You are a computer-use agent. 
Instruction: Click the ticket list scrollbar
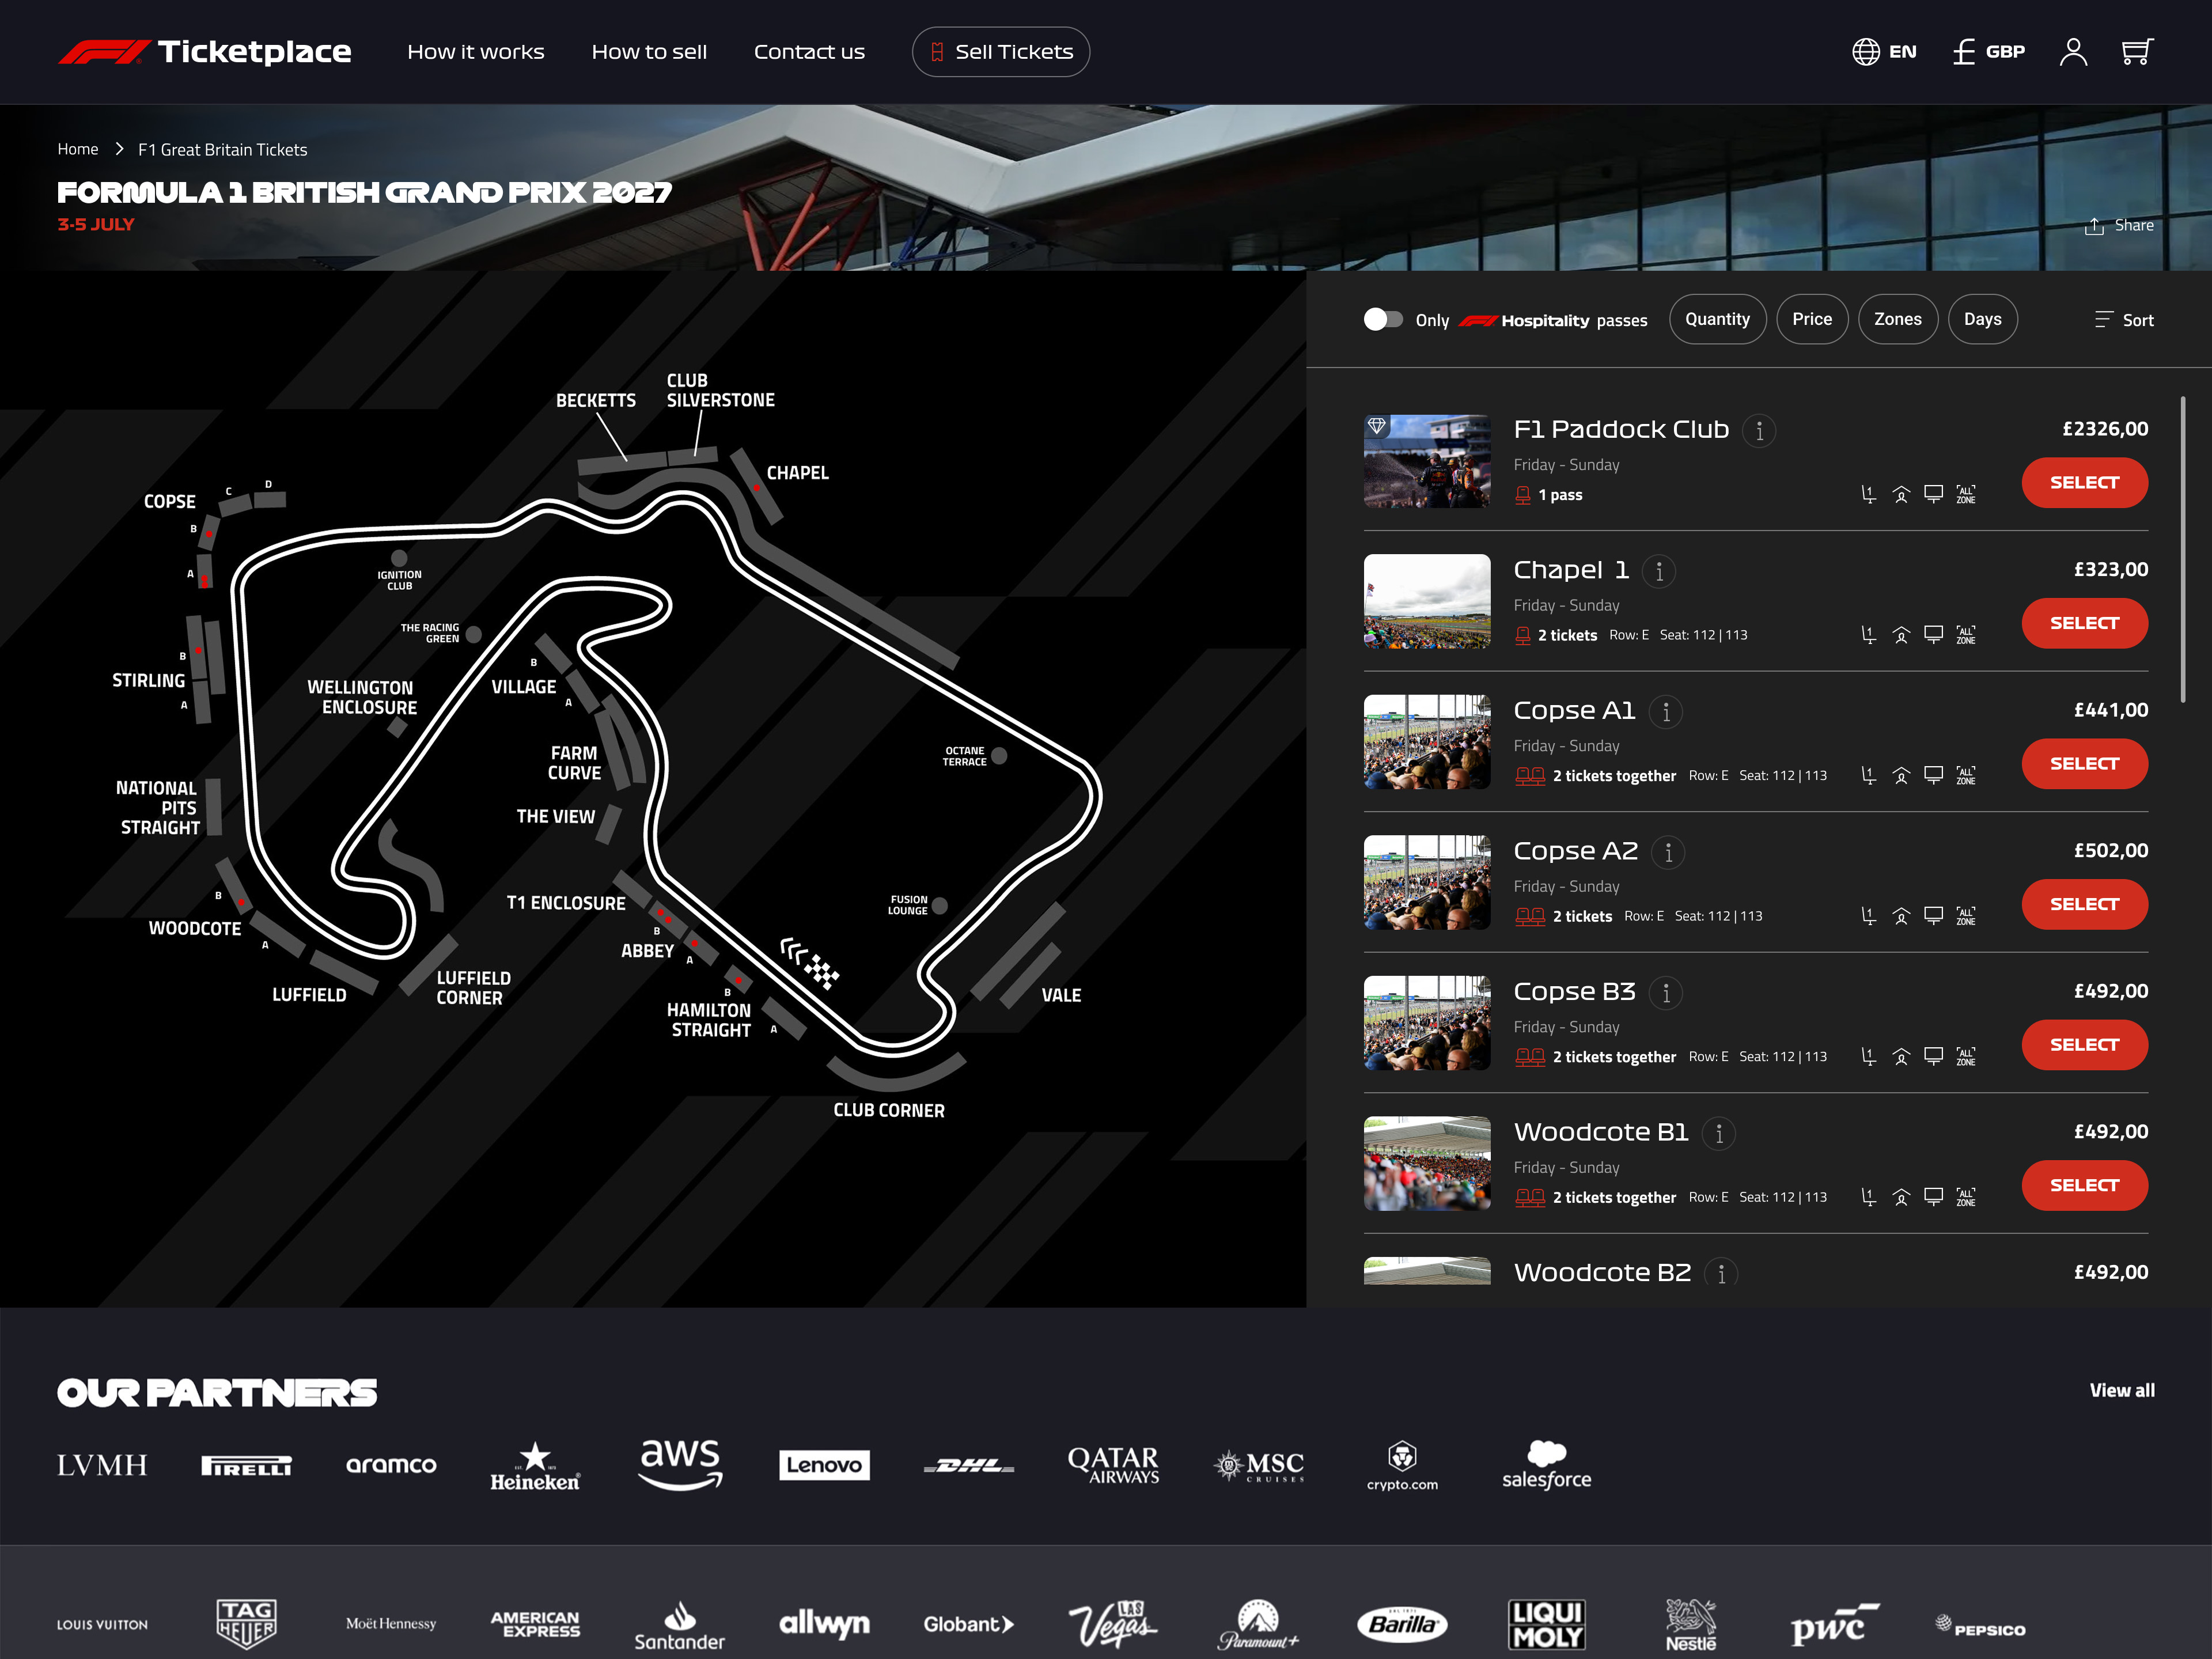click(x=2182, y=550)
